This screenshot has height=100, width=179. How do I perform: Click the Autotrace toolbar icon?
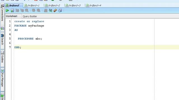pyautogui.click(x=22, y=11)
